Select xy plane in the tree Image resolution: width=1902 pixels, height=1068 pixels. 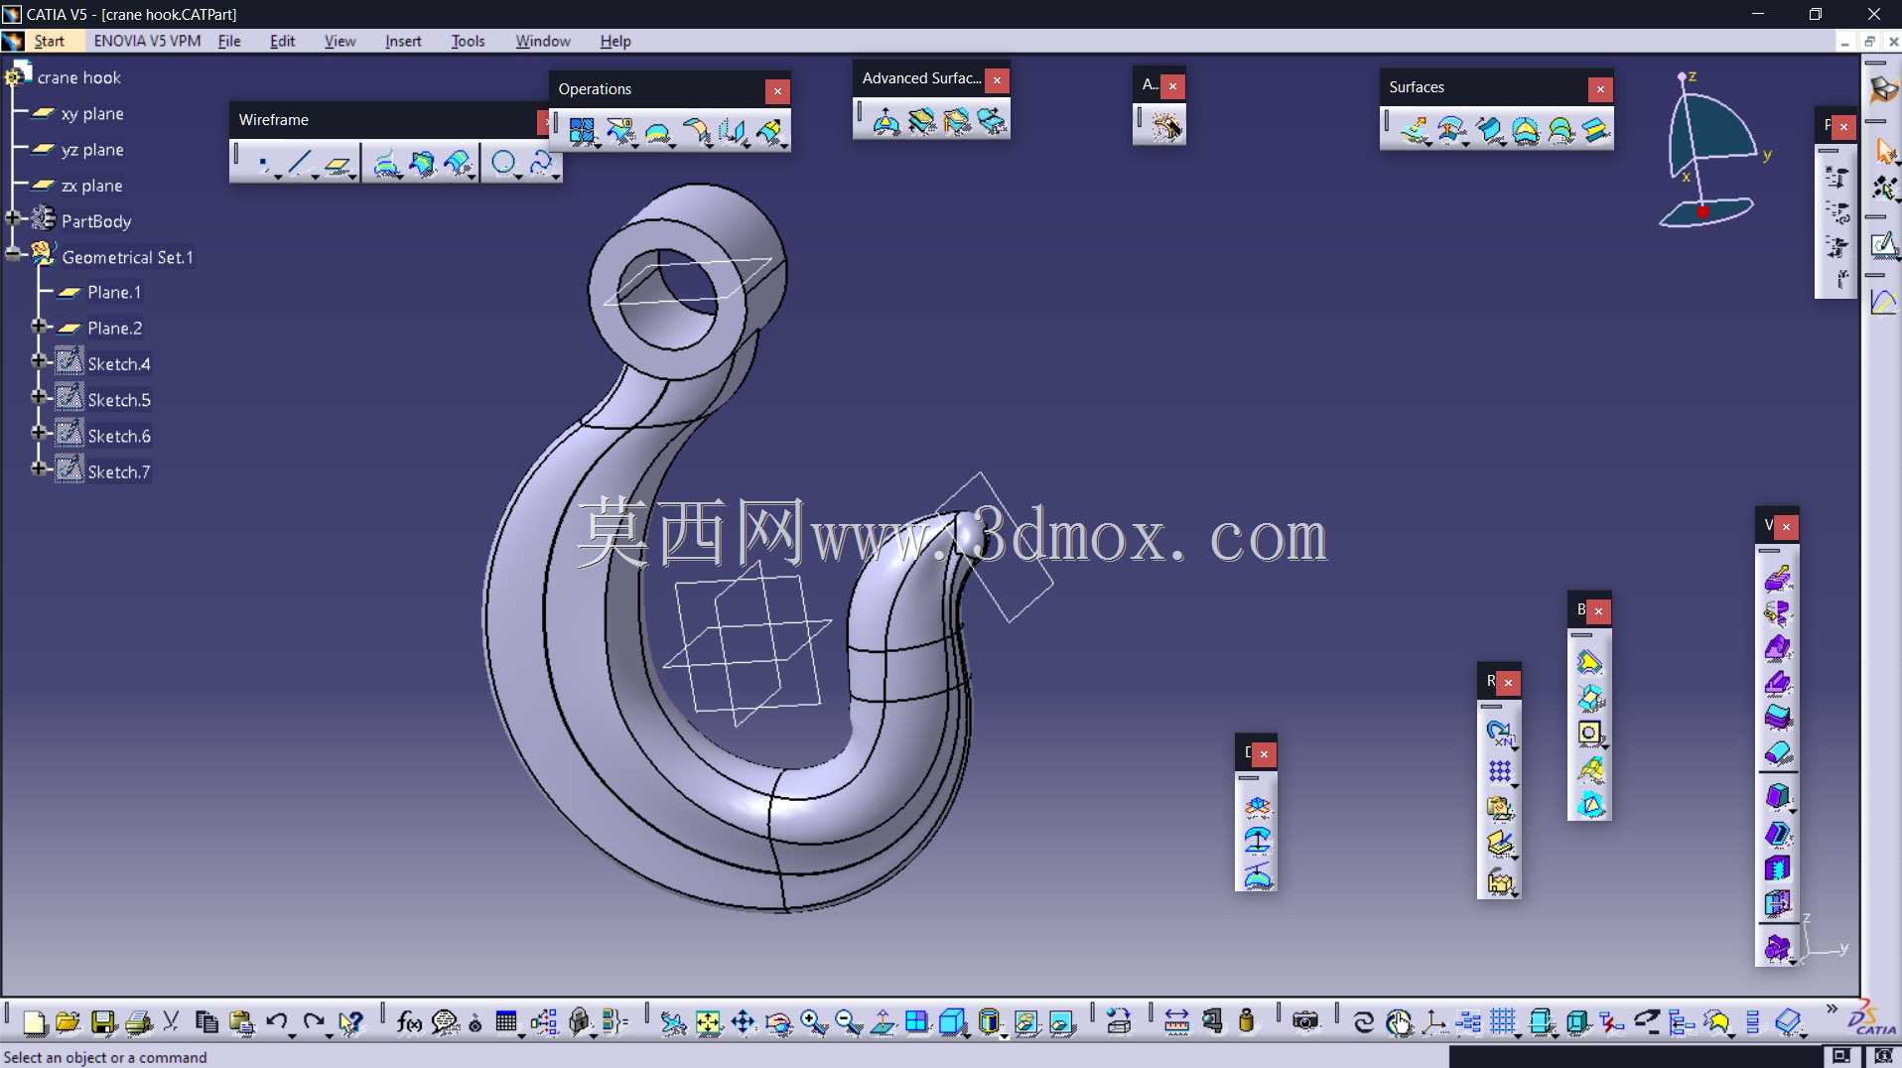(x=92, y=114)
